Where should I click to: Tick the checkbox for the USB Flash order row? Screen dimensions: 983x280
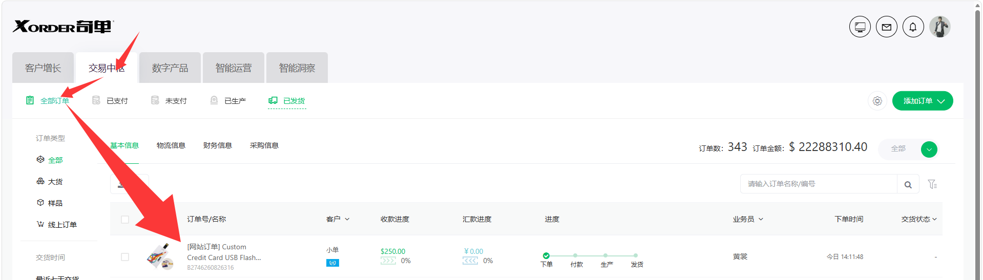(x=125, y=257)
